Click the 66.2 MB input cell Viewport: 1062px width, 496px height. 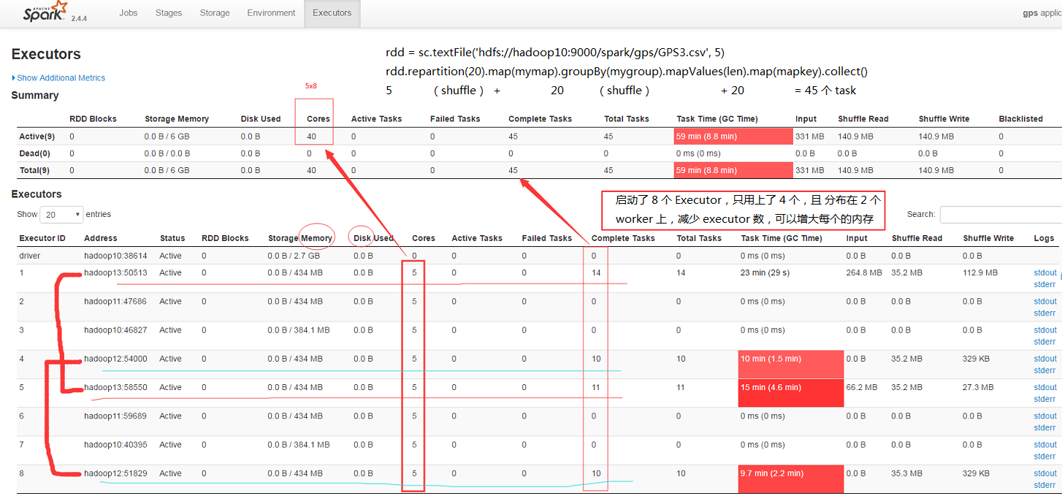[862, 387]
